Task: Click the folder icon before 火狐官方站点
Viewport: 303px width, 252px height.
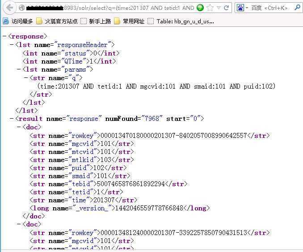Action: [x=39, y=21]
